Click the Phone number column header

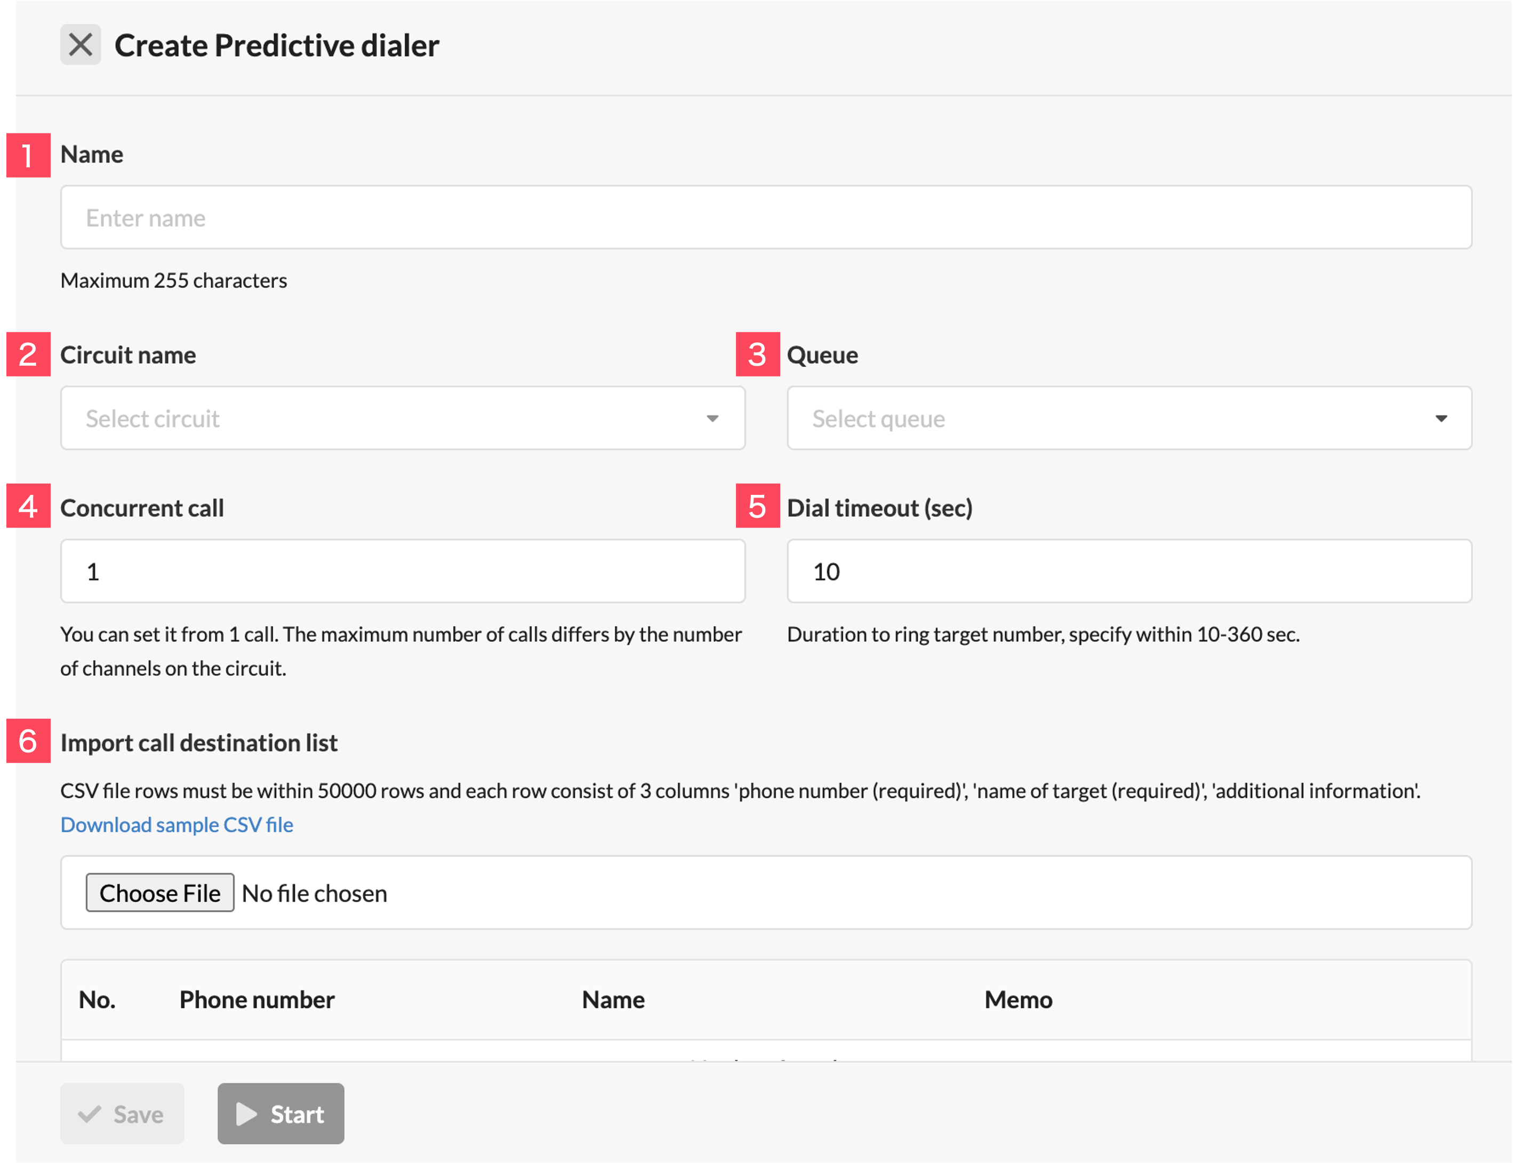coord(257,999)
